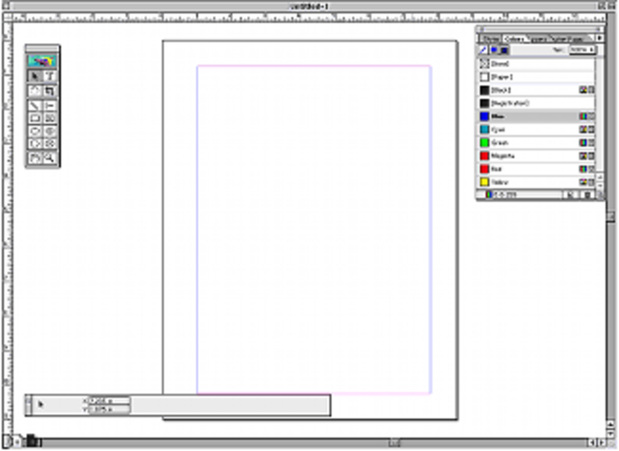Click the arrow icon on control palette

pos(41,404)
